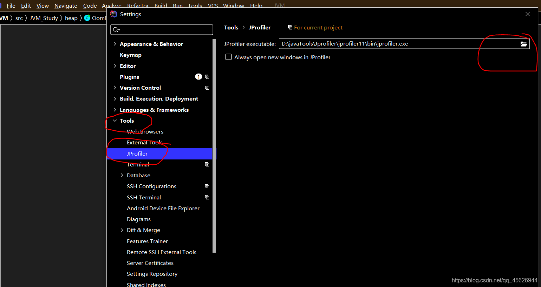Click the project-level icon beside SSH Configurations
This screenshot has height=287, width=541.
click(207, 186)
